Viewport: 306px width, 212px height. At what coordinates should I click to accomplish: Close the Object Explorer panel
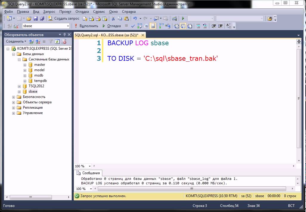(x=69, y=35)
